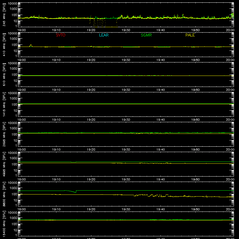Select the 15400 MHz [SFU] axis title

(x=4, y=224)
